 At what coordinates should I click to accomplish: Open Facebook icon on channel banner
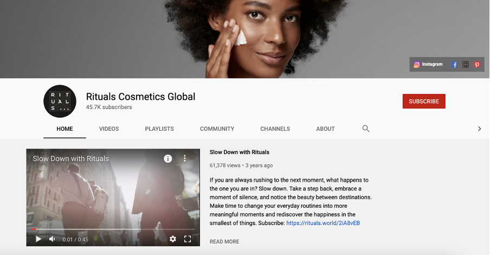[454, 65]
